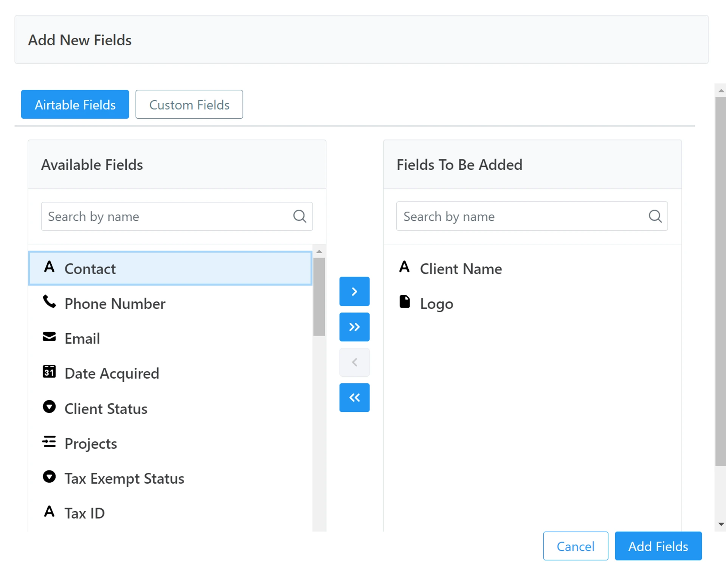Select the Tax Exempt Status field

pos(124,478)
